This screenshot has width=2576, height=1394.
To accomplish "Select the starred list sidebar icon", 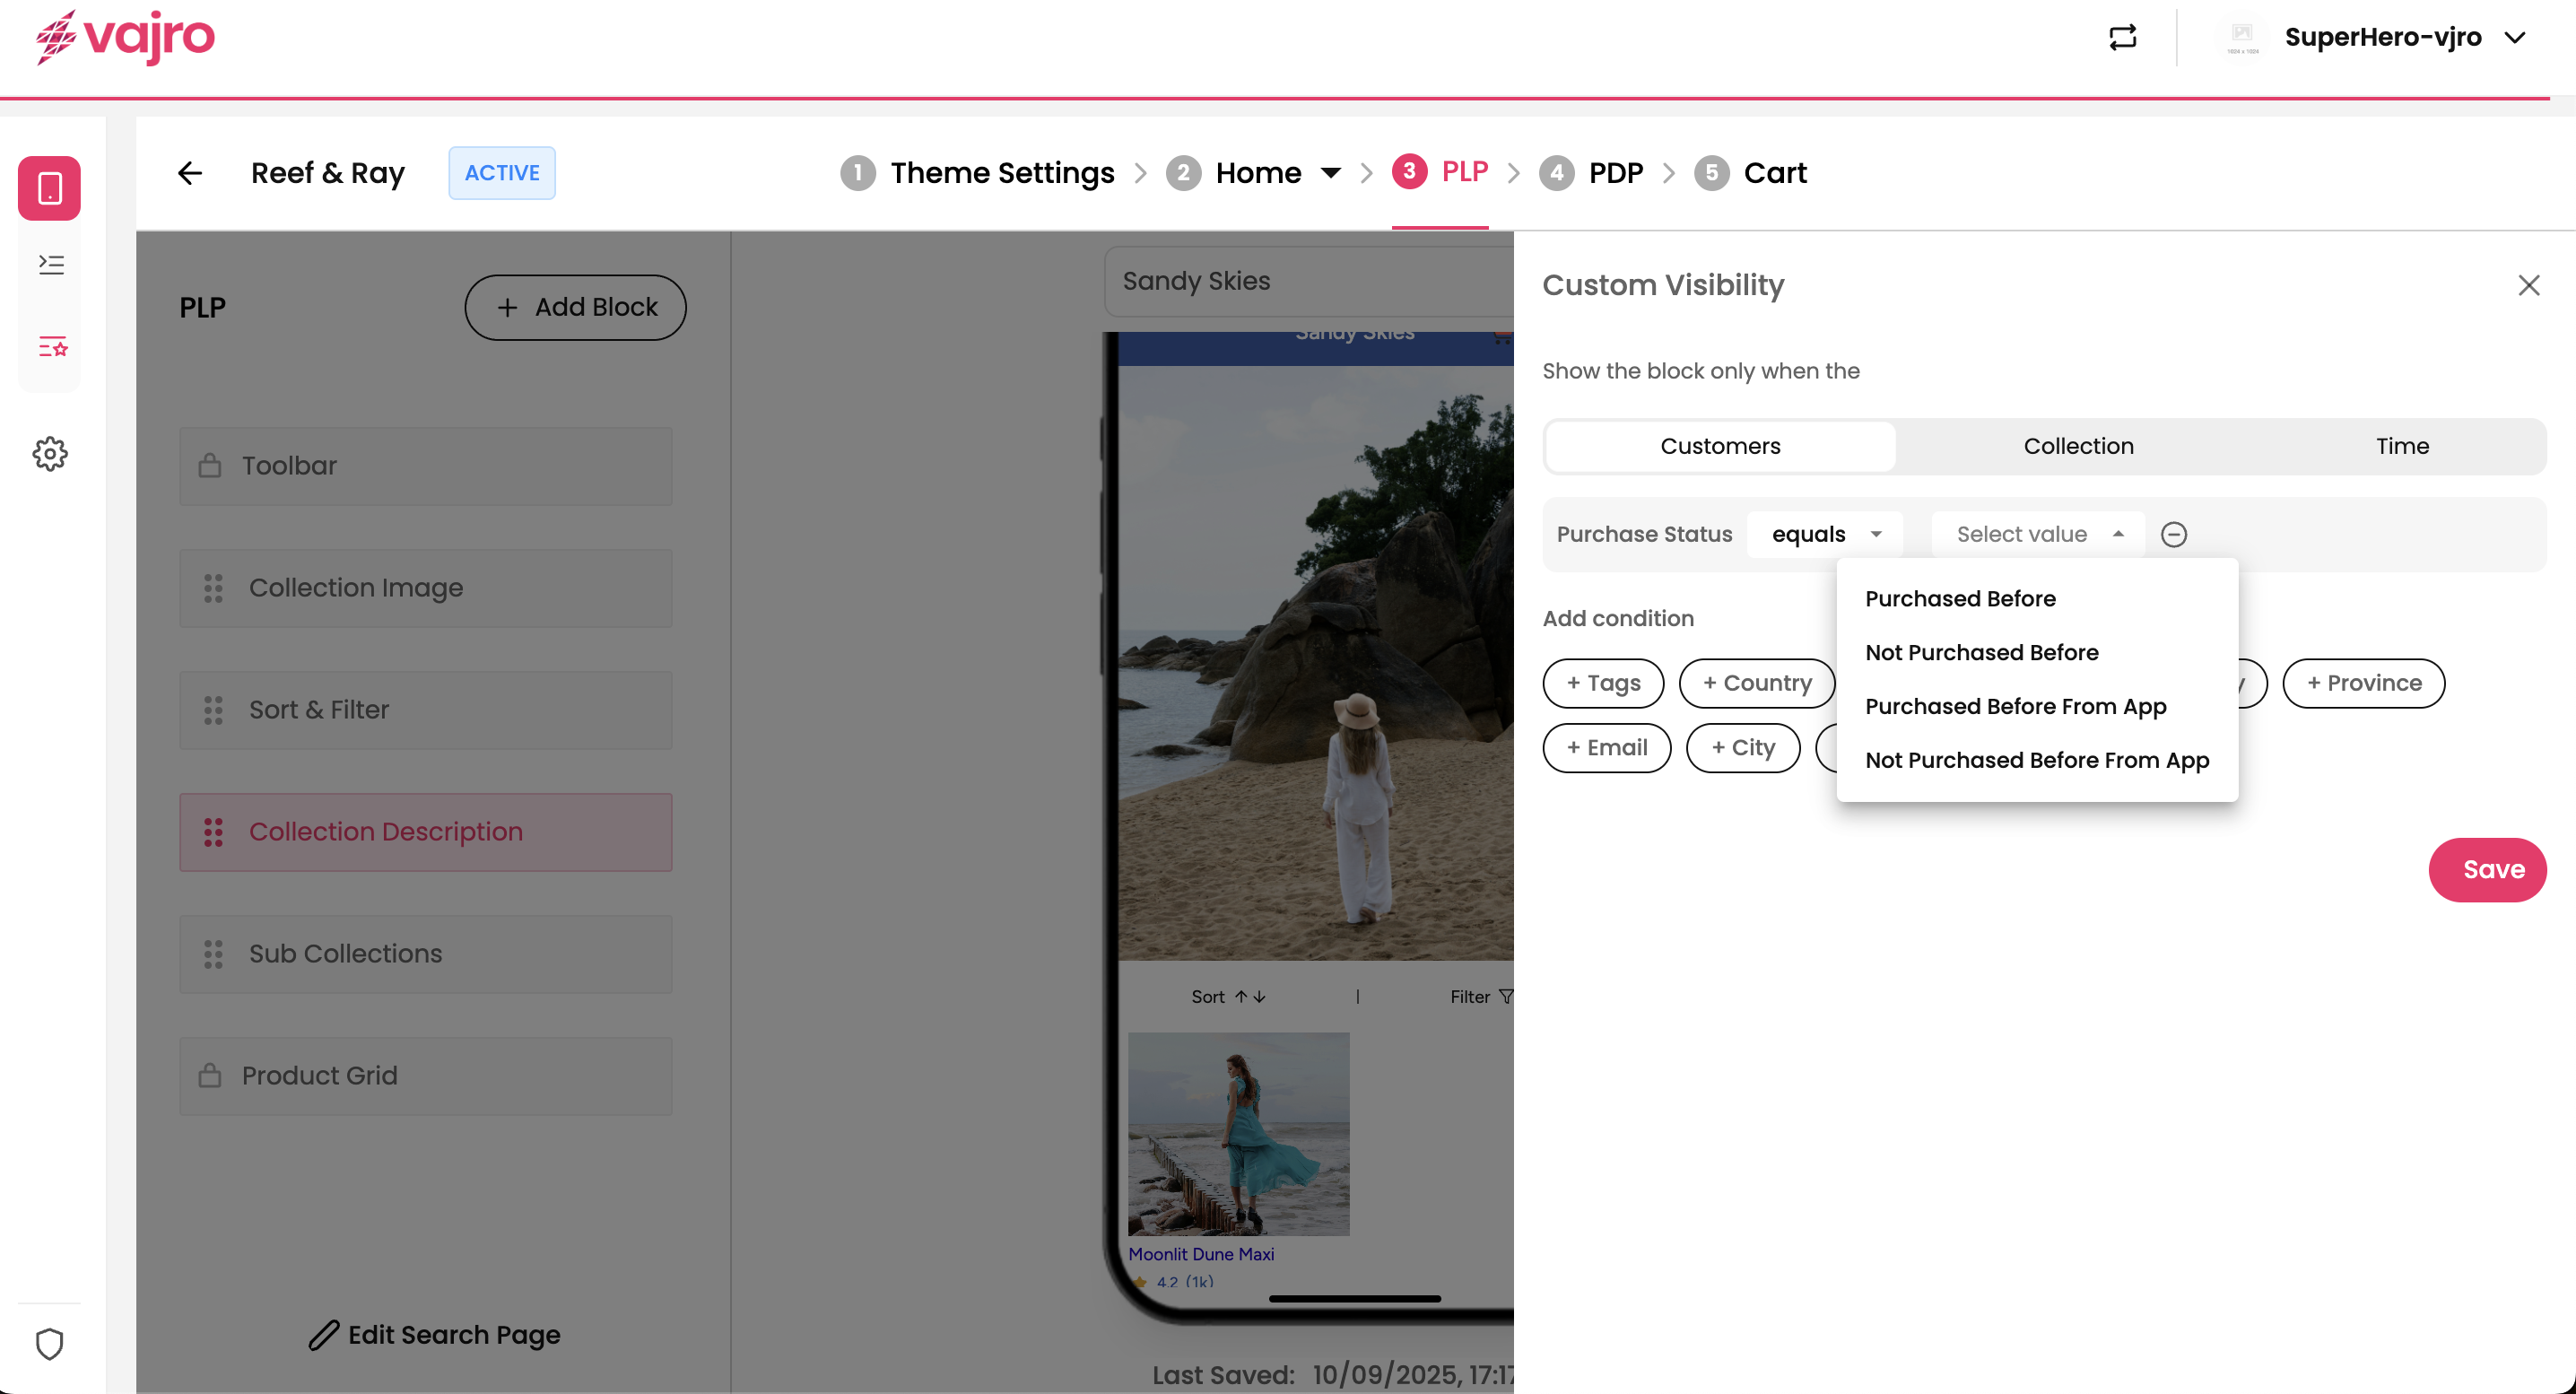I will click(52, 346).
